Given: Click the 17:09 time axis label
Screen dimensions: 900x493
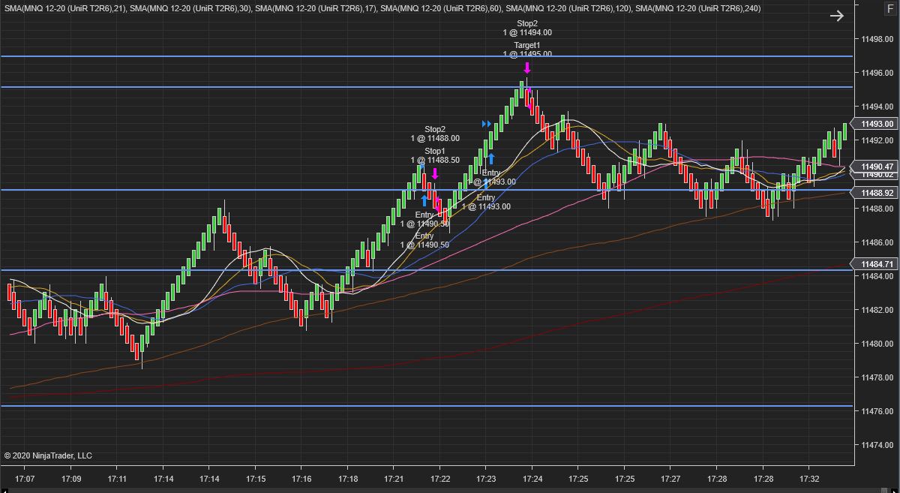Looking at the screenshot, I should pos(71,478).
